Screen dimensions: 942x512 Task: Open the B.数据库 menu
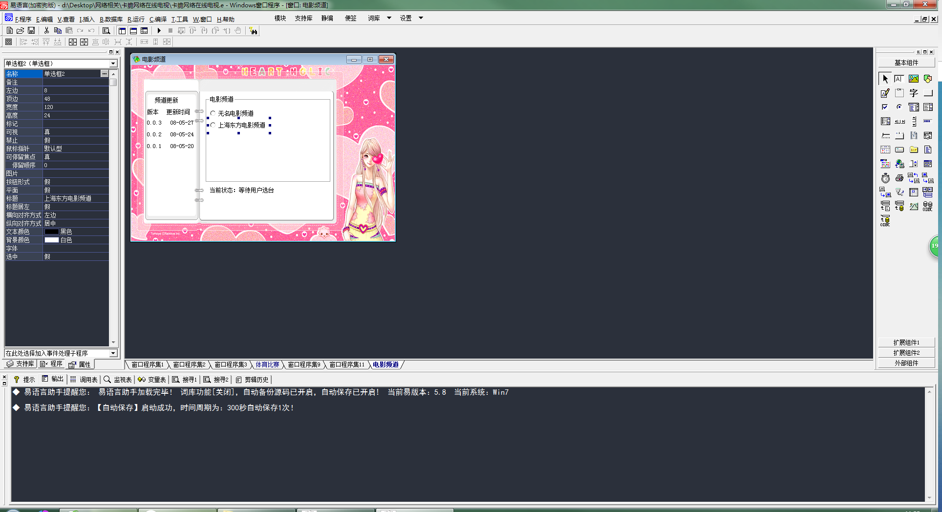(111, 19)
